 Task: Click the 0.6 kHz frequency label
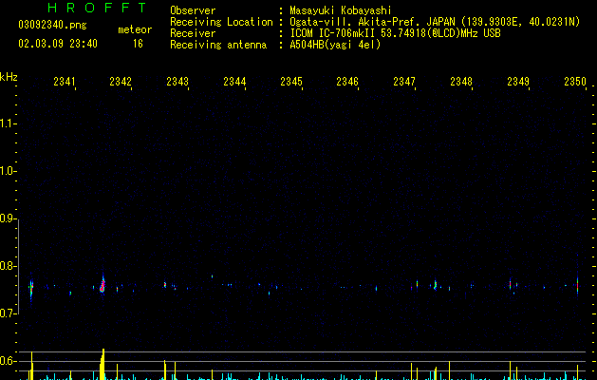[x=7, y=361]
